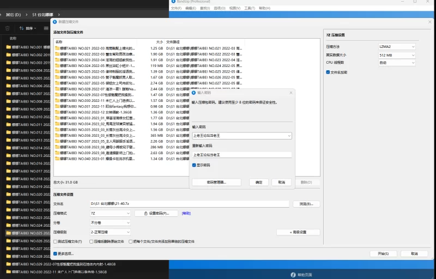Enable 压缩后删除原始文件 checkbox

coord(91,241)
